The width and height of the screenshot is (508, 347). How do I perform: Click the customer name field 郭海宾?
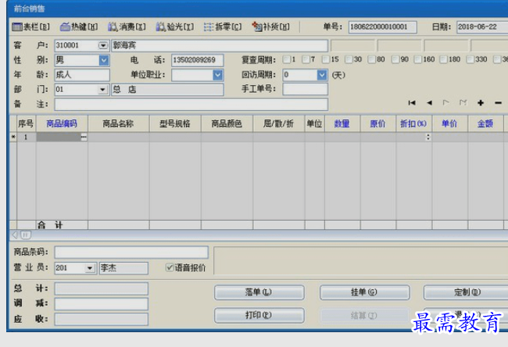tap(220, 45)
